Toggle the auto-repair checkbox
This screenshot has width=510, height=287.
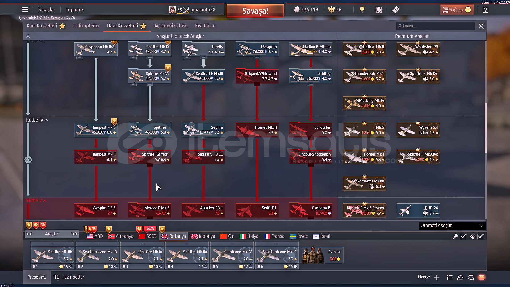pyautogui.click(x=463, y=236)
